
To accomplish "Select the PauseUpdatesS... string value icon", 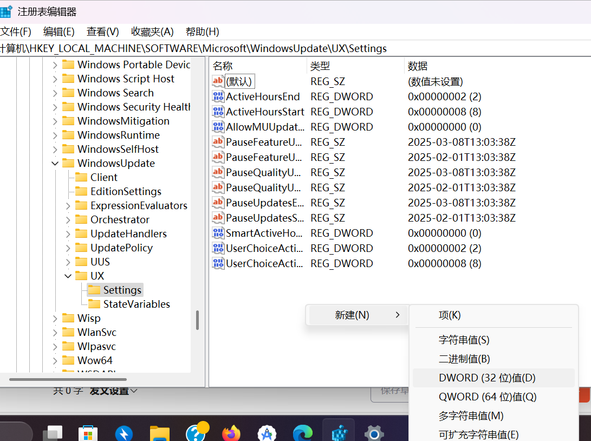I will pos(218,217).
